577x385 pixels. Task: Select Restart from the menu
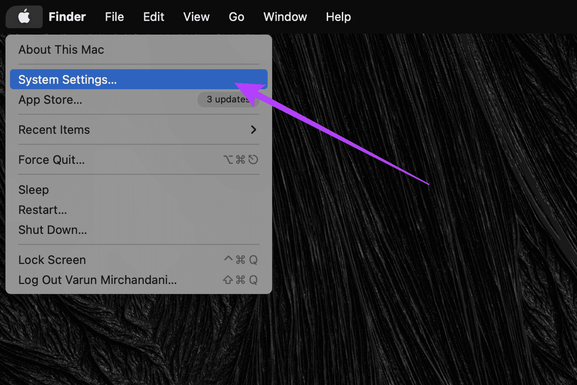click(x=42, y=210)
